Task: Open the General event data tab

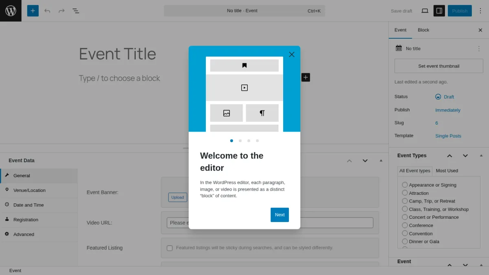Action: click(39, 176)
